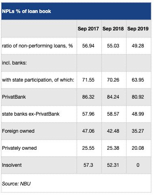Click 'with state participation, of which:' label
This screenshot has width=154, height=196.
(38, 80)
